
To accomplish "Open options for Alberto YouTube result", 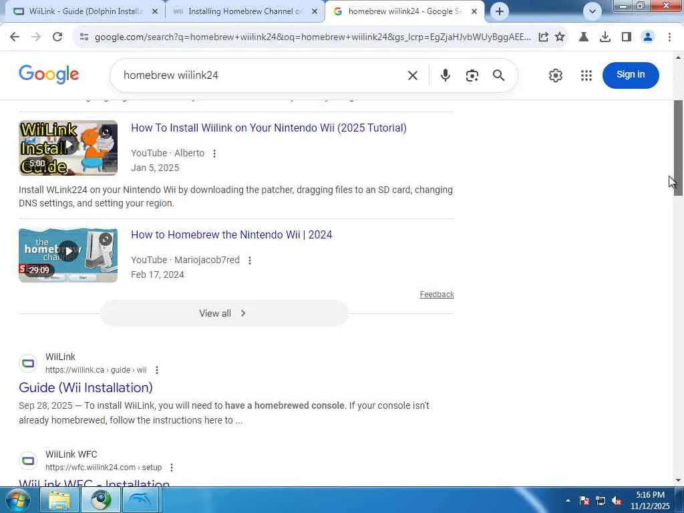I will pos(214,154).
